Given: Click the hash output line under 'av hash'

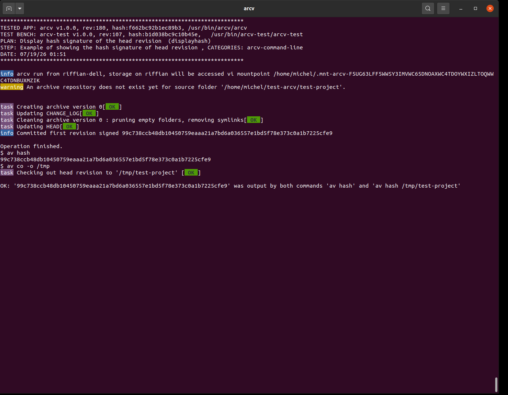Looking at the screenshot, I should coord(106,159).
